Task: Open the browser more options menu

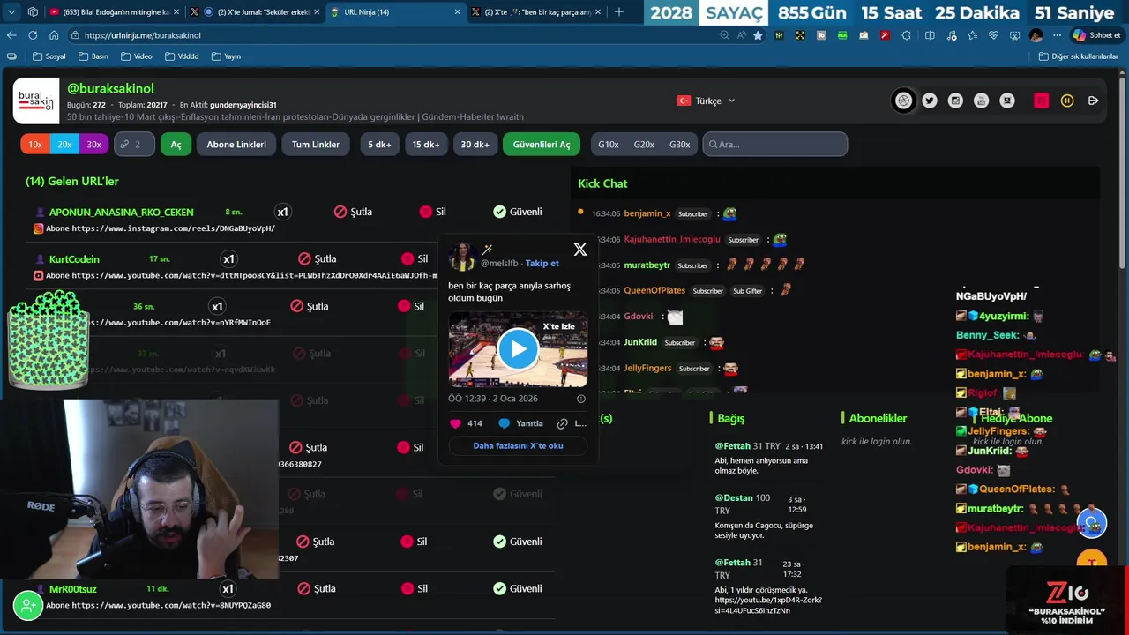Action: pos(1057,35)
